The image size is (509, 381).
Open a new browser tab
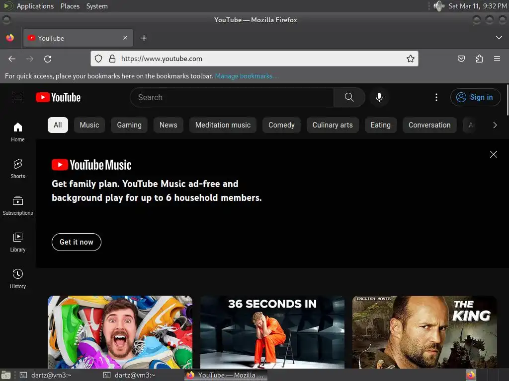click(x=144, y=38)
